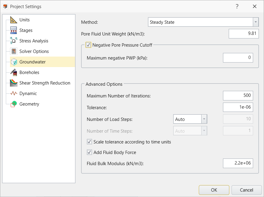Image resolution: width=264 pixels, height=197 pixels.
Task: Click the Boreholes icon
Action: [x=14, y=72]
